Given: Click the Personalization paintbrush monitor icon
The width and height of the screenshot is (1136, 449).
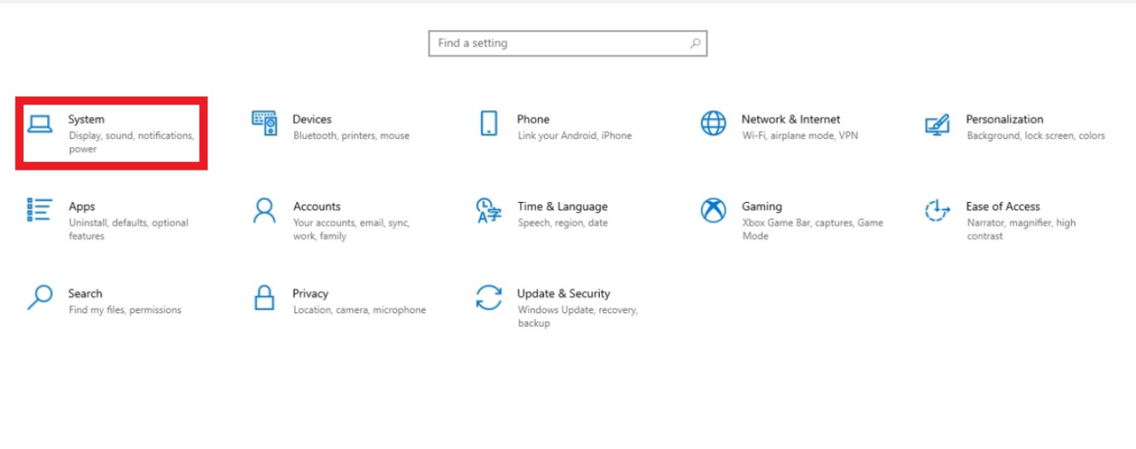Looking at the screenshot, I should coord(937,125).
